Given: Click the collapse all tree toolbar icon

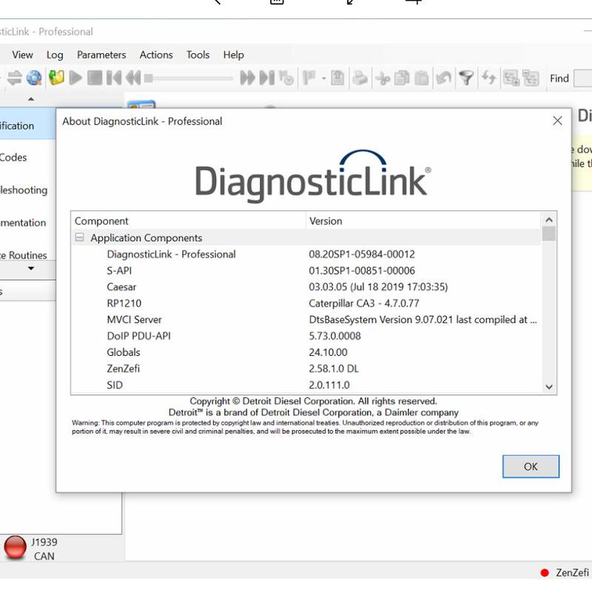Looking at the screenshot, I should point(531,78).
